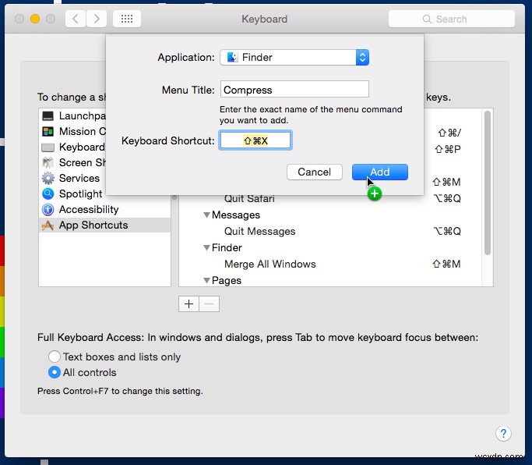Click the Menu Title field containing Compress
Image resolution: width=532 pixels, height=465 pixels.
click(294, 90)
